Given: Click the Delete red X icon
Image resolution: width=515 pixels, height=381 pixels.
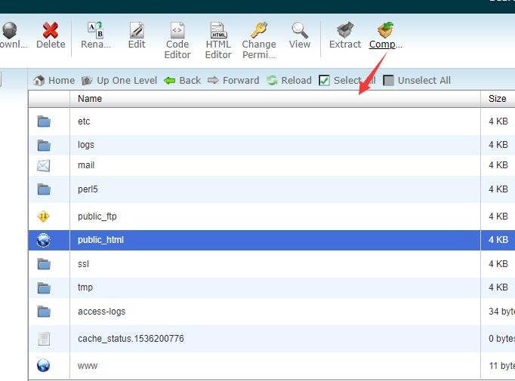Looking at the screenshot, I should pyautogui.click(x=51, y=31).
